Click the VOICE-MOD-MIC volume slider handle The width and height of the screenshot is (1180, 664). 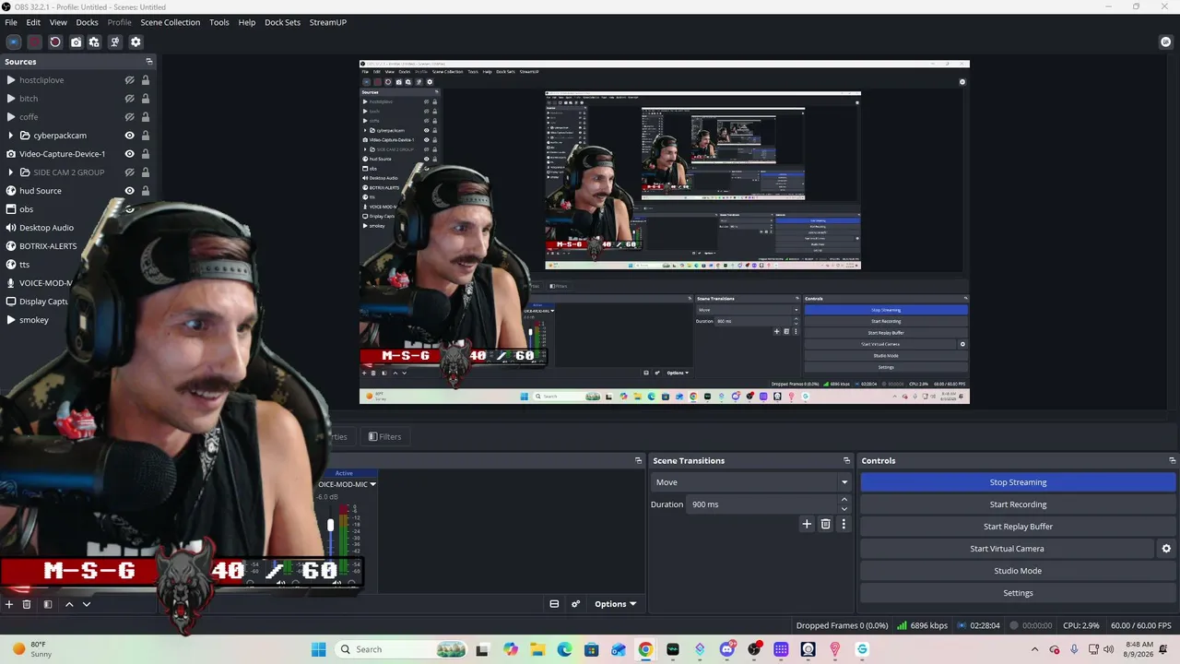pyautogui.click(x=330, y=525)
